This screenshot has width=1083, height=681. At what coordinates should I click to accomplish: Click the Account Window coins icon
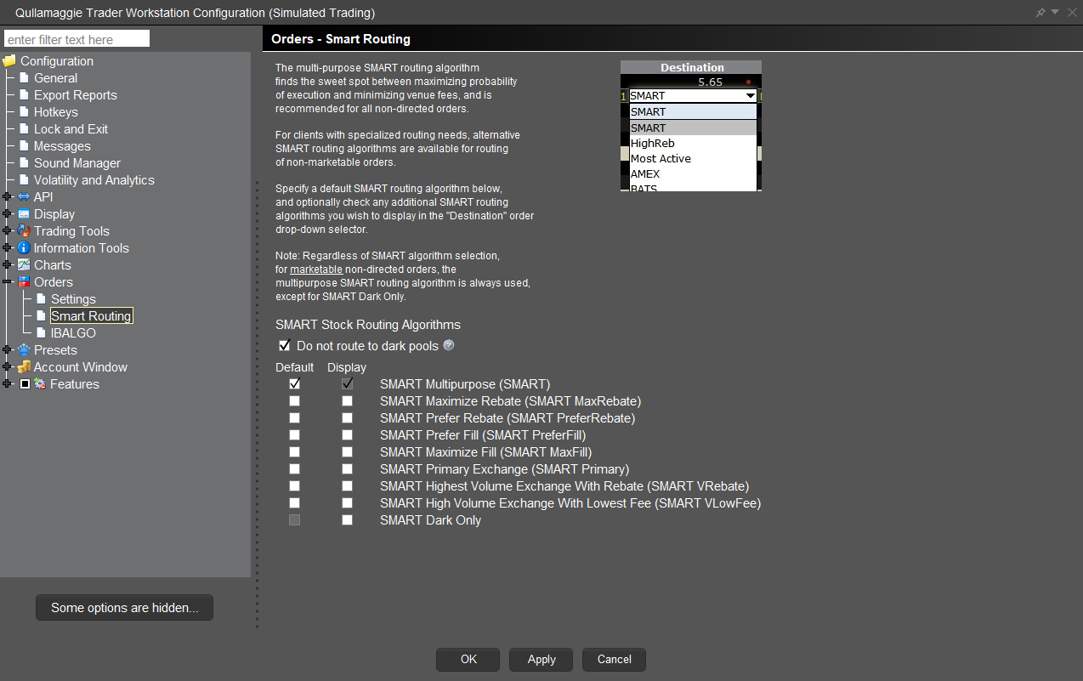click(24, 367)
